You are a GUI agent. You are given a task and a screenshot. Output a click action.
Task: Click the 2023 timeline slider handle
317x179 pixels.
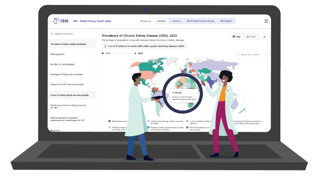135,53
